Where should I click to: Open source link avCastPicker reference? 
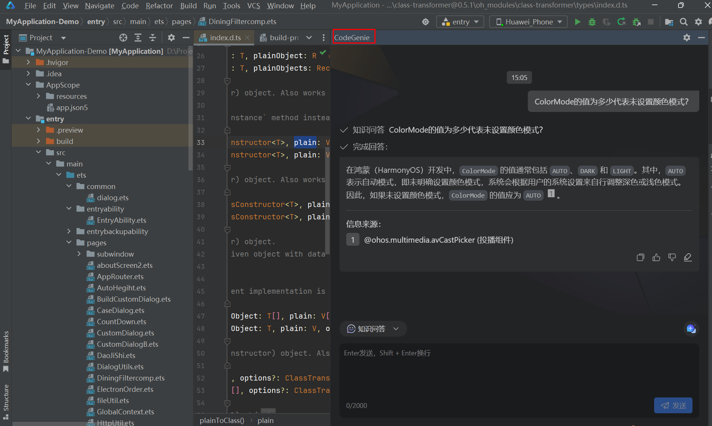coord(438,240)
